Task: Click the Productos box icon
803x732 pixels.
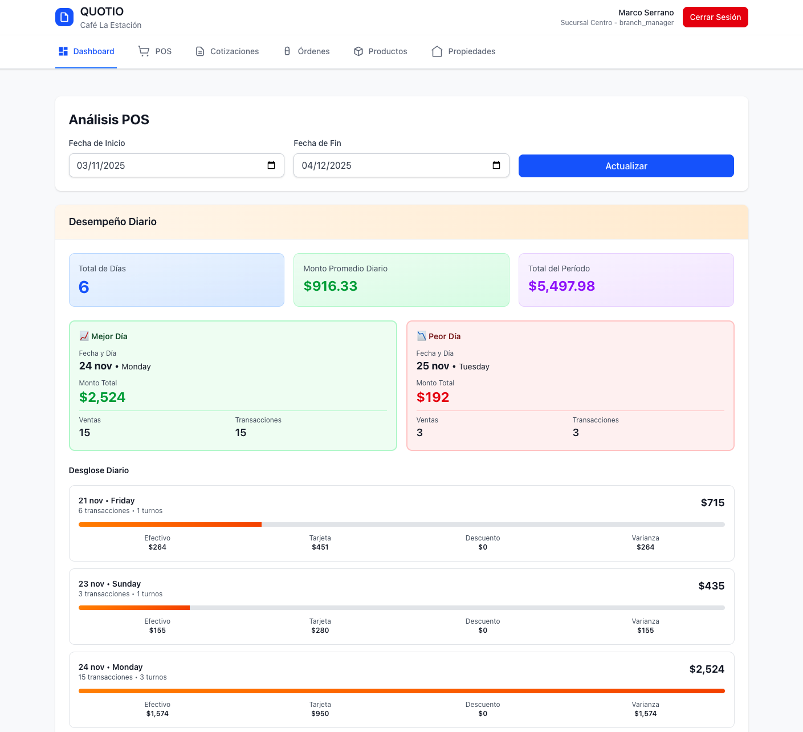Action: tap(358, 51)
